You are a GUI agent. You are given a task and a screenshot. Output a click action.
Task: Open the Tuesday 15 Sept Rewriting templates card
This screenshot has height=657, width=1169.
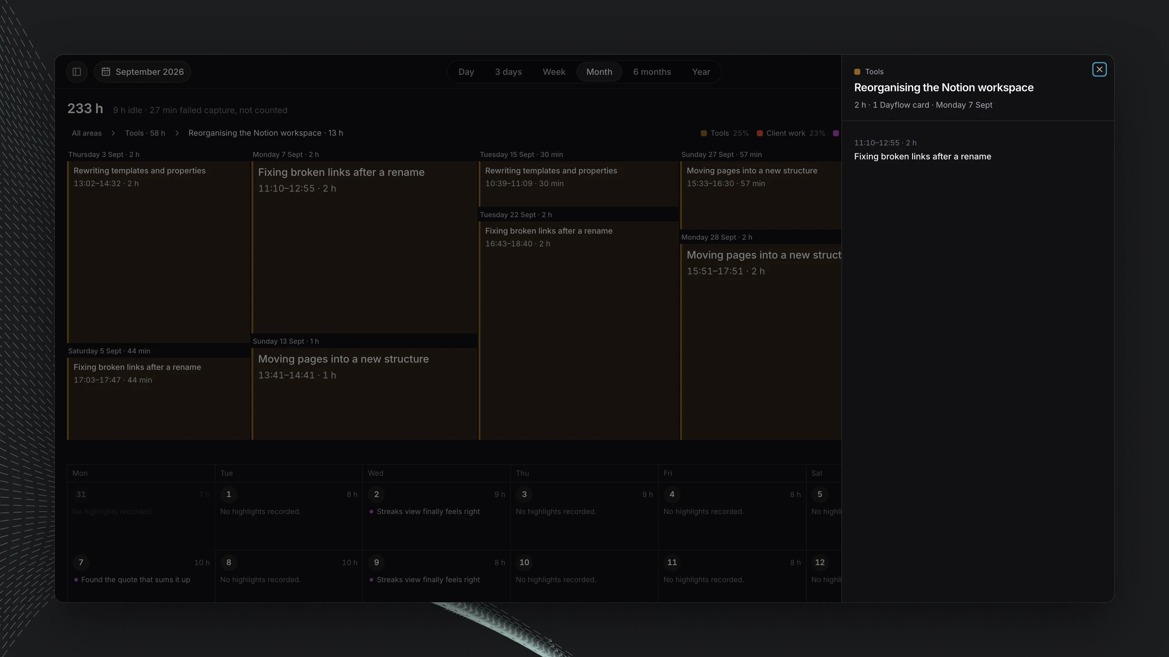tap(579, 184)
